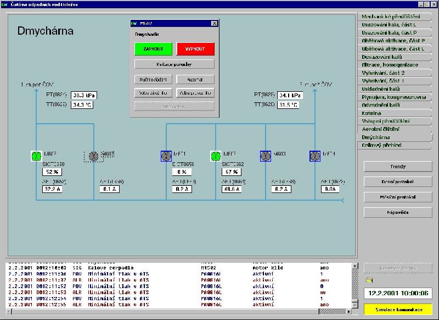The image size is (439, 320).
Task: Click the blue-framed blower icon with the 0 % reading
Action: 166,156
